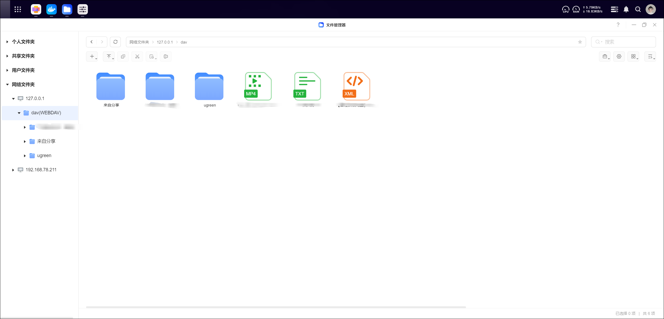Open the settings gear in toolbar
The width and height of the screenshot is (664, 319).
click(x=619, y=56)
